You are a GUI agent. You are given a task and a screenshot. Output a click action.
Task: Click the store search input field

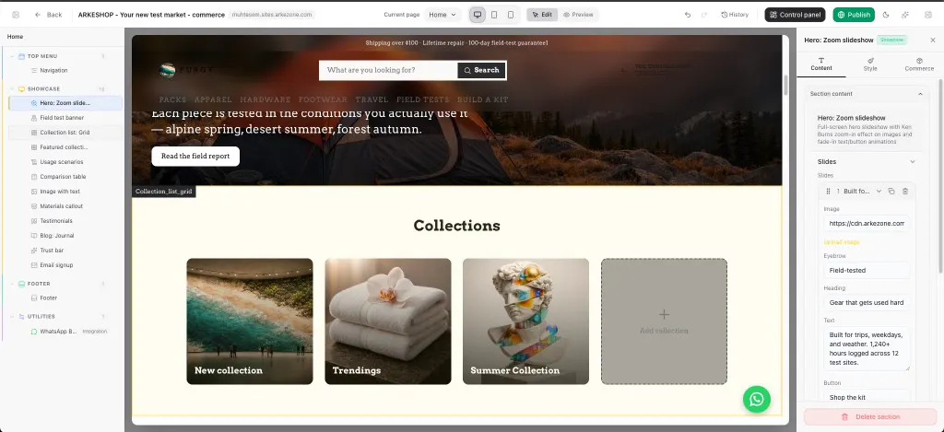[388, 70]
